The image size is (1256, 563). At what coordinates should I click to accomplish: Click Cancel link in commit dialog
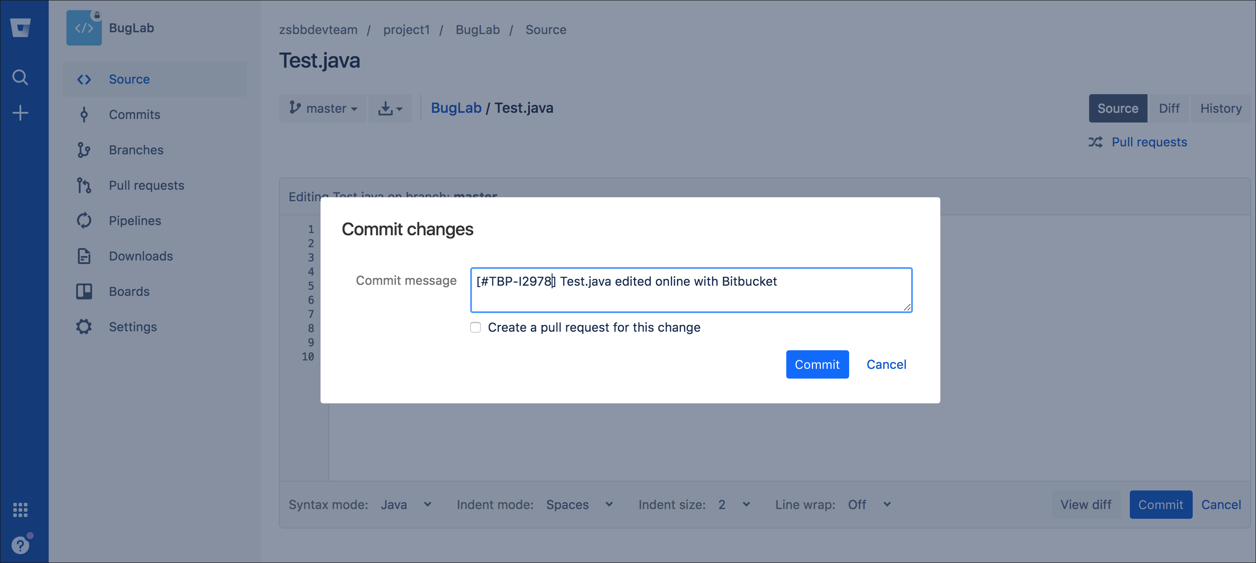pyautogui.click(x=886, y=364)
